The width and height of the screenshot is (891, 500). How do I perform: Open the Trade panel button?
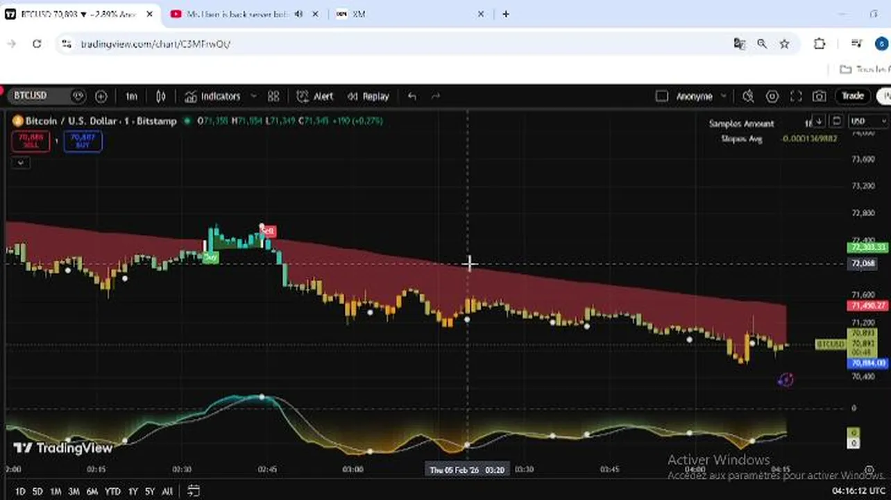coord(853,96)
